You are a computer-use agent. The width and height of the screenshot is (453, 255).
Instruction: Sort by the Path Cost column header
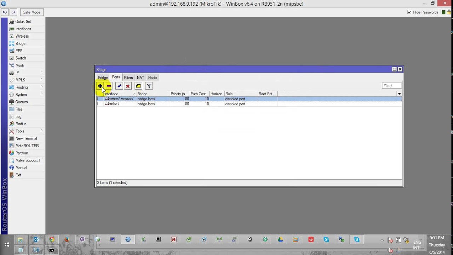[x=200, y=94]
